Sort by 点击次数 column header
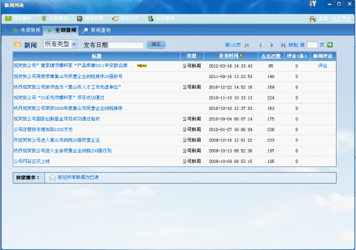Viewport: 356px width, 250px height. [271, 56]
